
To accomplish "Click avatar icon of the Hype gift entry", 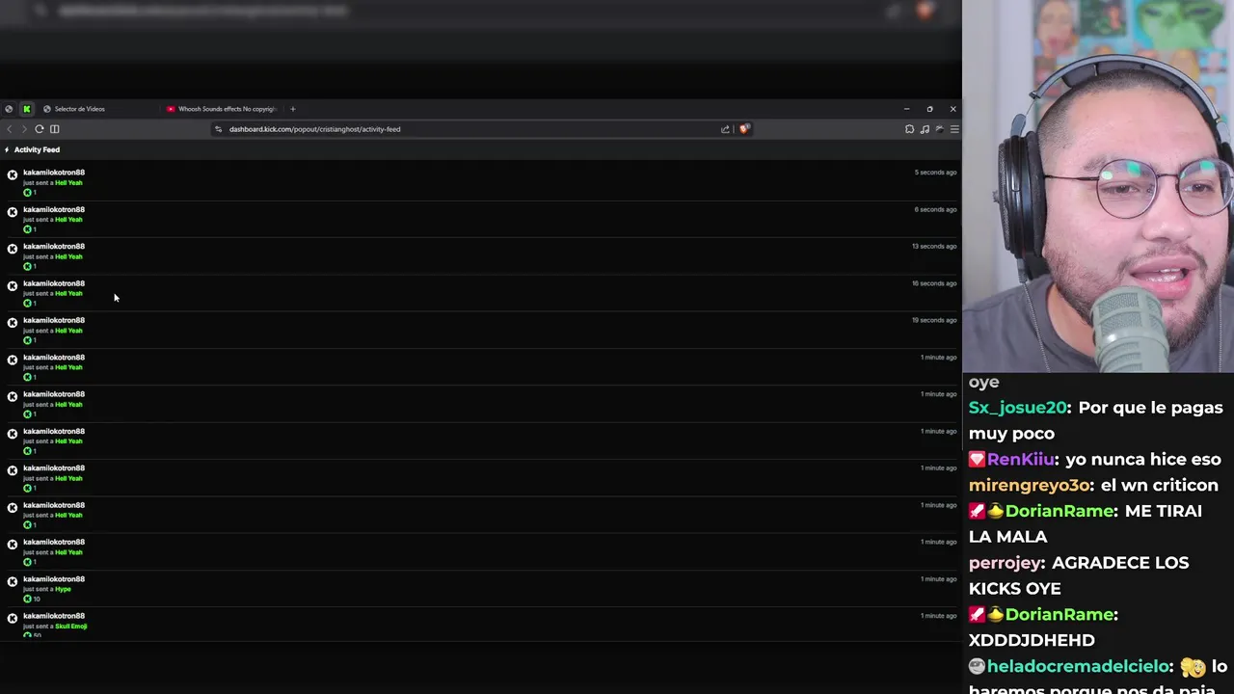I will pyautogui.click(x=13, y=581).
